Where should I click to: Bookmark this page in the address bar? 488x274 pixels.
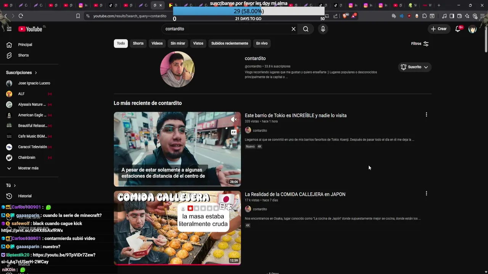point(78,16)
